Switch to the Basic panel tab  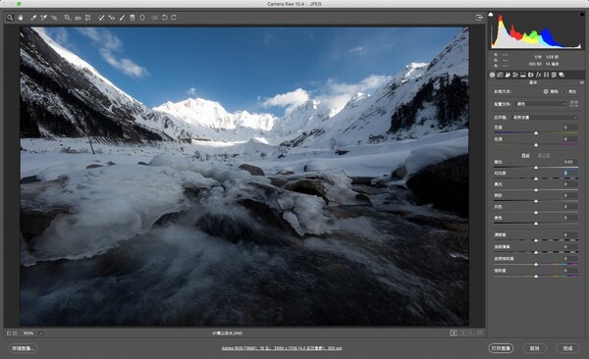492,75
